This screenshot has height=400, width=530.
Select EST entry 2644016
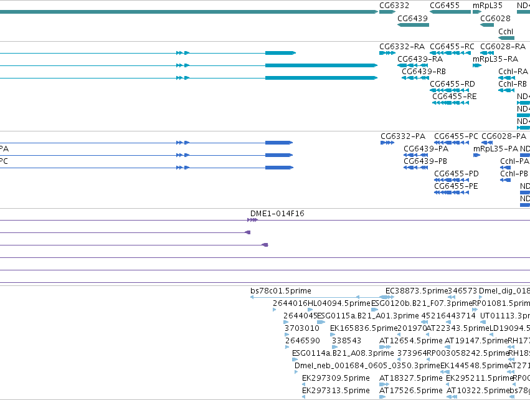pos(290,303)
